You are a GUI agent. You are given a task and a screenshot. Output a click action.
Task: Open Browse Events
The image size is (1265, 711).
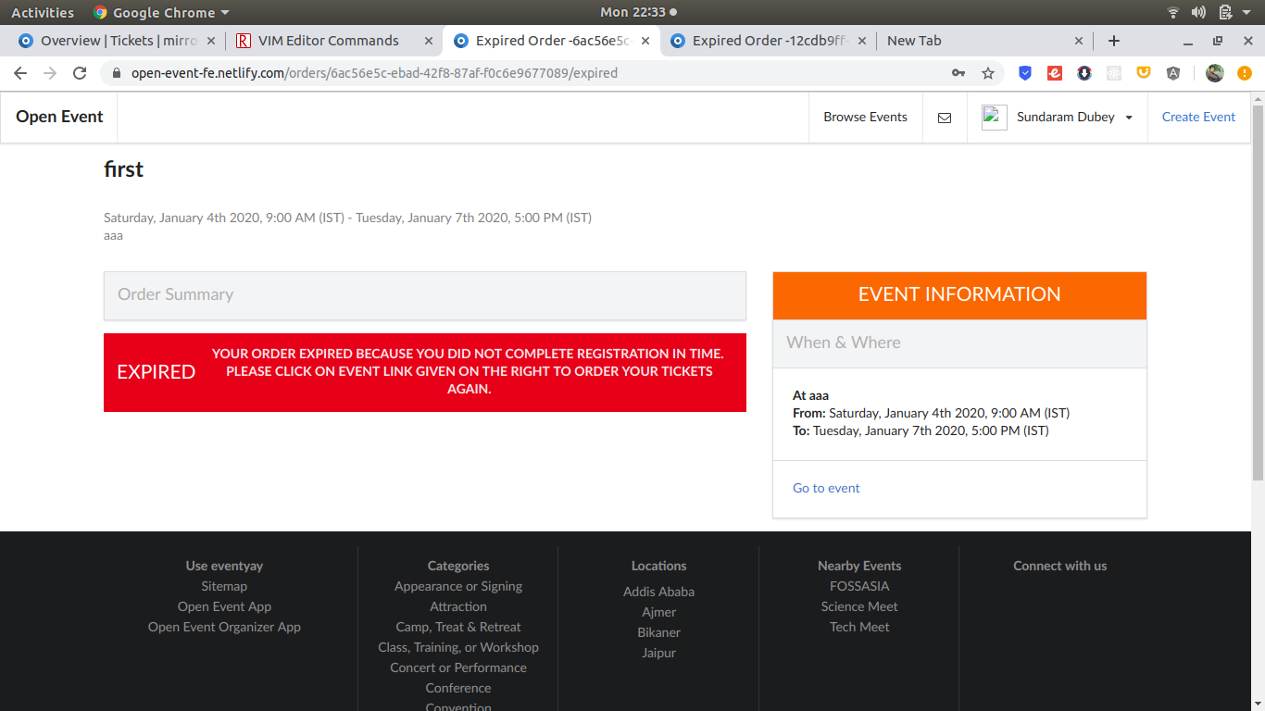point(866,118)
